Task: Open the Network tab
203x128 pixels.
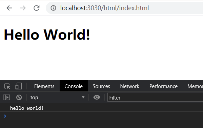Action: (129, 86)
